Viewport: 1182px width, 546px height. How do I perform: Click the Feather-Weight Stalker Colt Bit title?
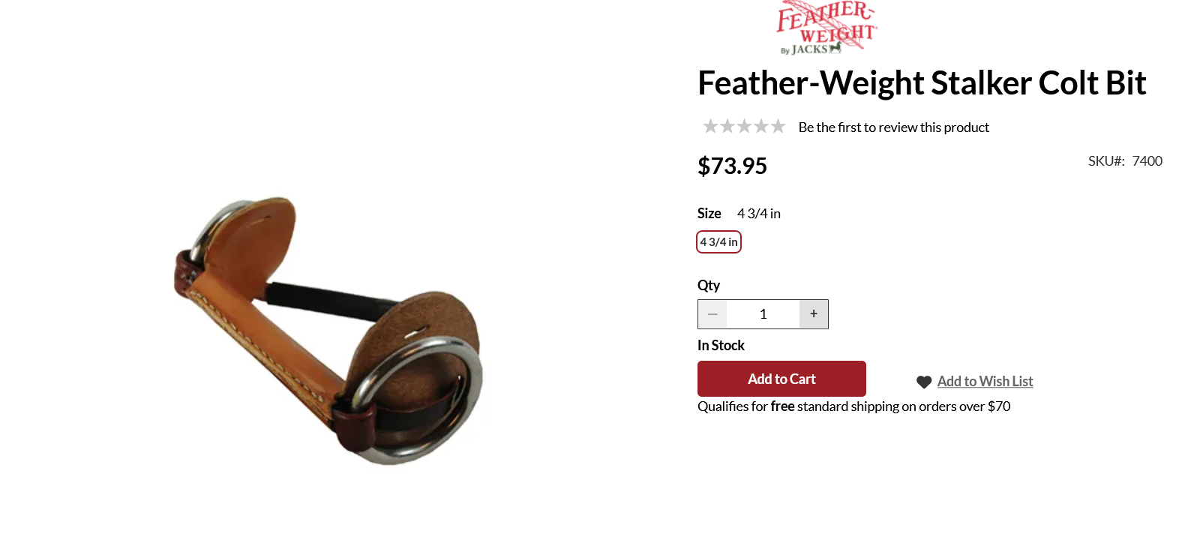[922, 83]
